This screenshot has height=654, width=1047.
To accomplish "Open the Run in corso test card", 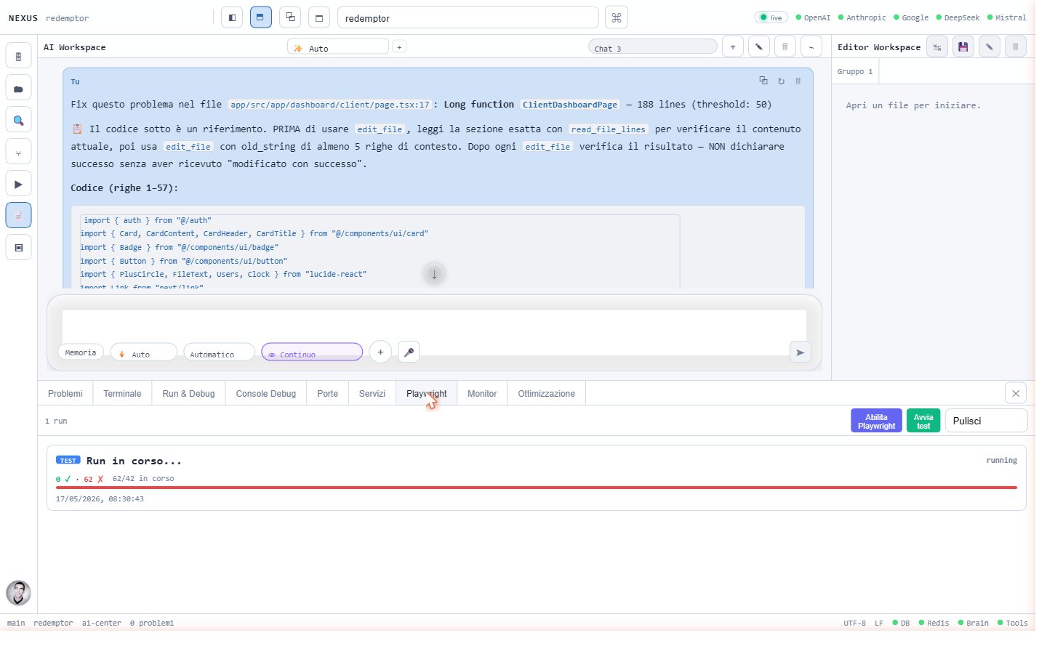I will [537, 478].
